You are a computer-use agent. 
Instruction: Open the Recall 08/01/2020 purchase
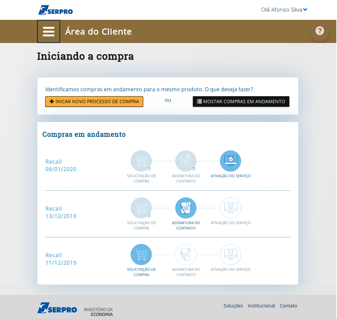pos(61,165)
